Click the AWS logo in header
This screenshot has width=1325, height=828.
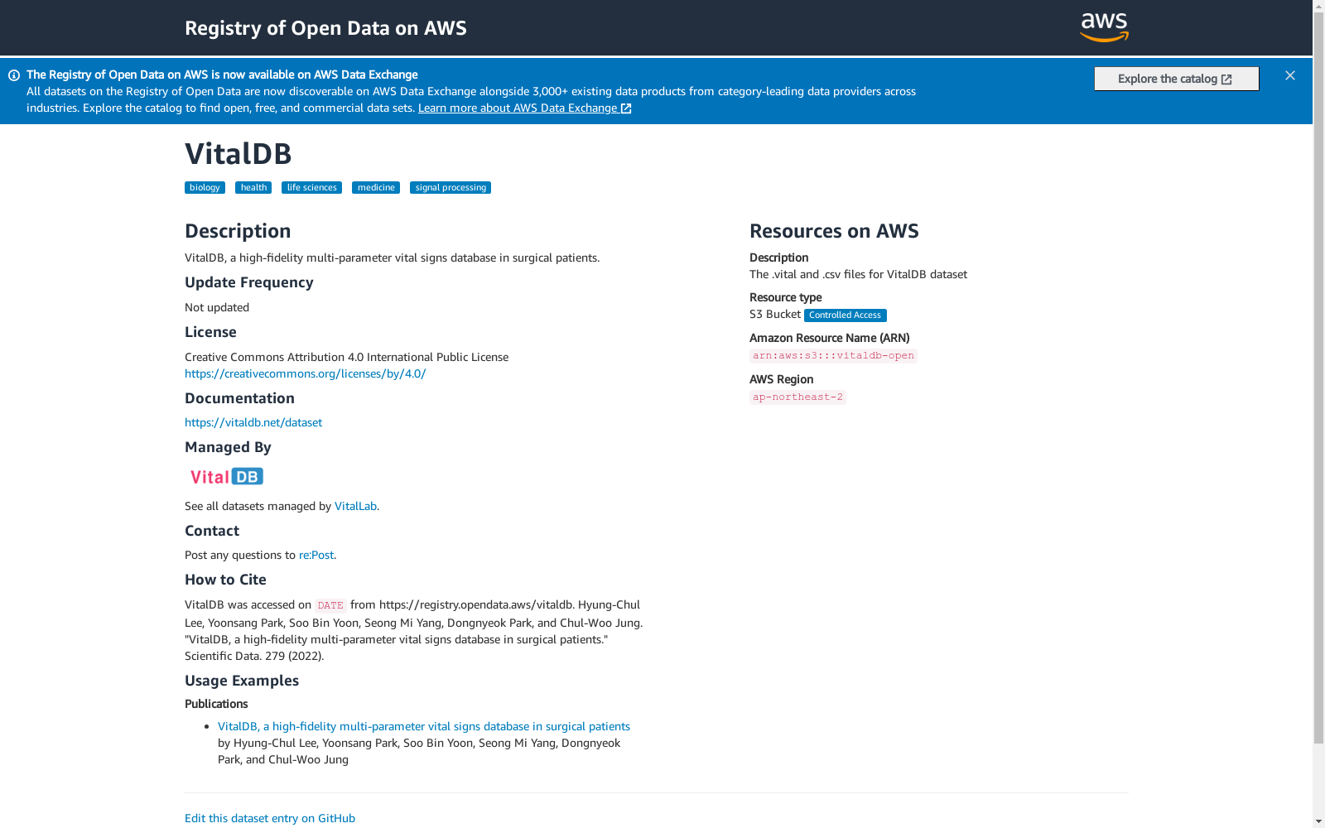(1104, 27)
